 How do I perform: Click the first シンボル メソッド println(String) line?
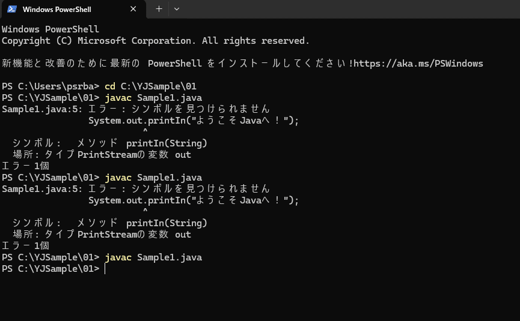110,143
